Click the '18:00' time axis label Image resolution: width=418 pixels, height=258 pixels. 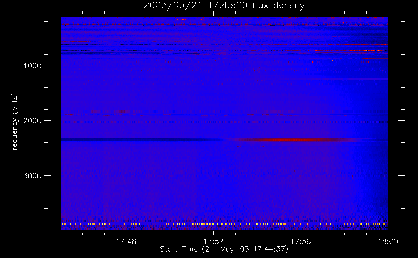point(388,242)
